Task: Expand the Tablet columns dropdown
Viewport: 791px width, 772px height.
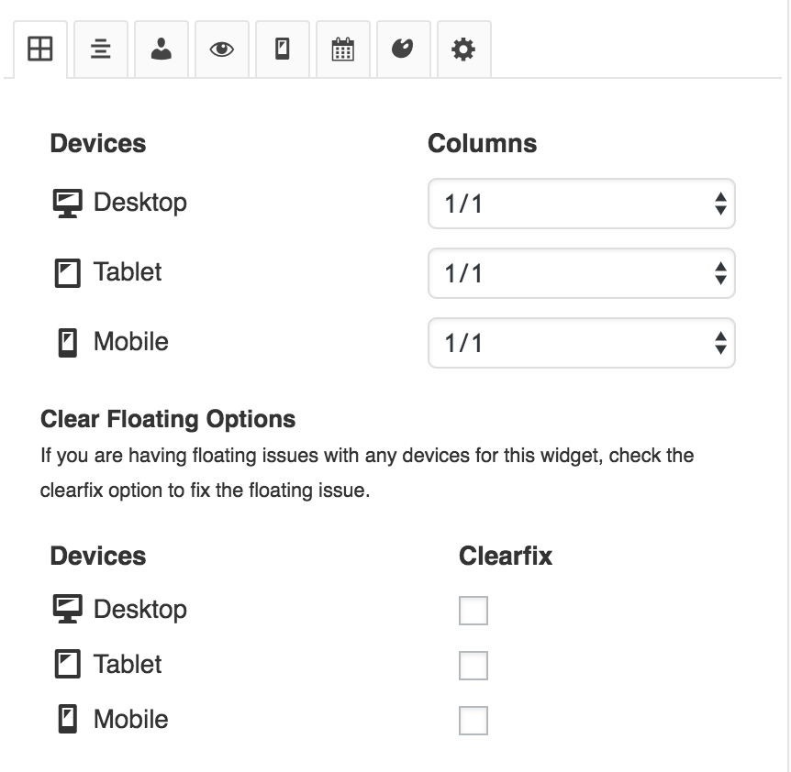Action: [x=582, y=273]
